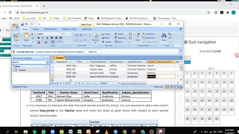
Task: Open Microsoft Access help question mark
Action: click(181, 29)
